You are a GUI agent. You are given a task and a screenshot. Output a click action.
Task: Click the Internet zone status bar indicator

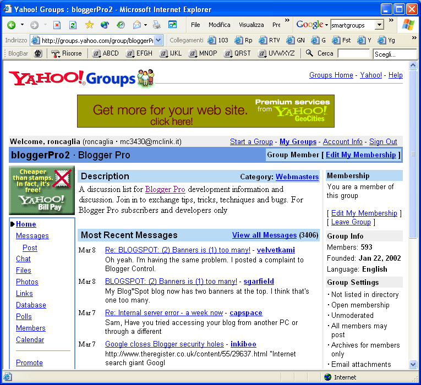(x=340, y=377)
